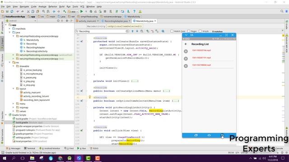Select recording_item_layout.xml file

[36, 100]
